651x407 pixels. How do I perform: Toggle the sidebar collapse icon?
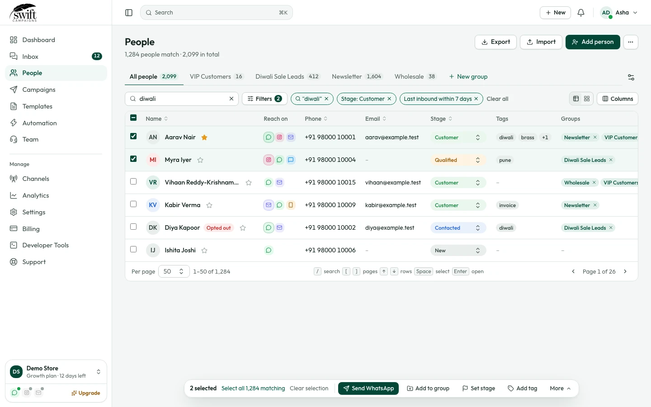point(129,13)
